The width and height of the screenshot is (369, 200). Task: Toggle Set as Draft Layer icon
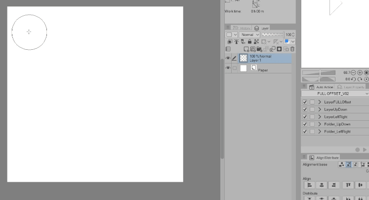pyautogui.click(x=243, y=41)
